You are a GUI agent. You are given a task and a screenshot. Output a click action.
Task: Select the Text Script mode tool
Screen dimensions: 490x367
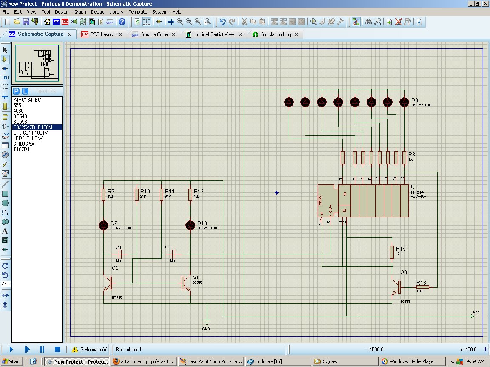pos(5,88)
